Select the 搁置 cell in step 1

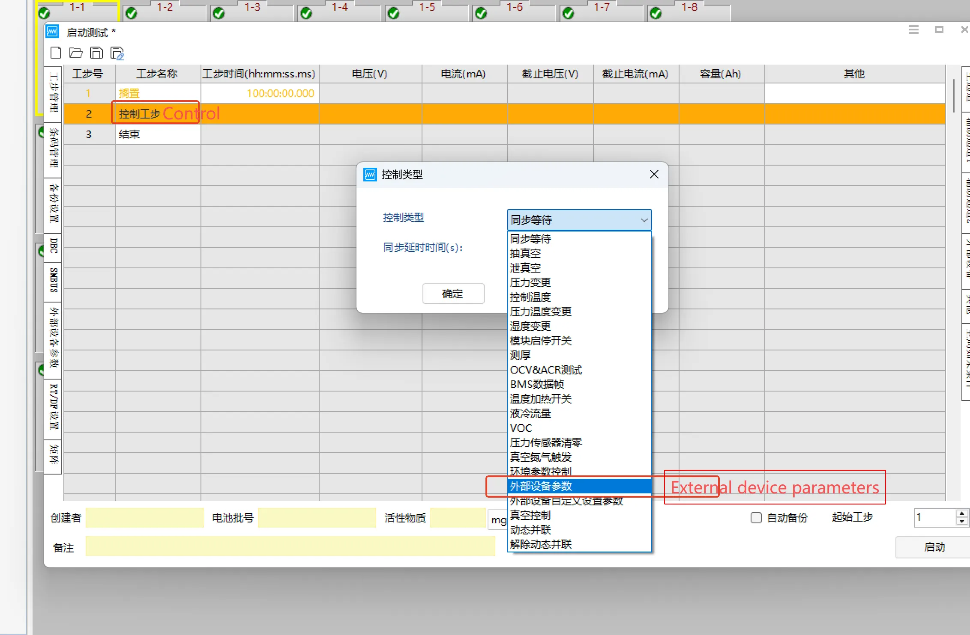point(158,93)
